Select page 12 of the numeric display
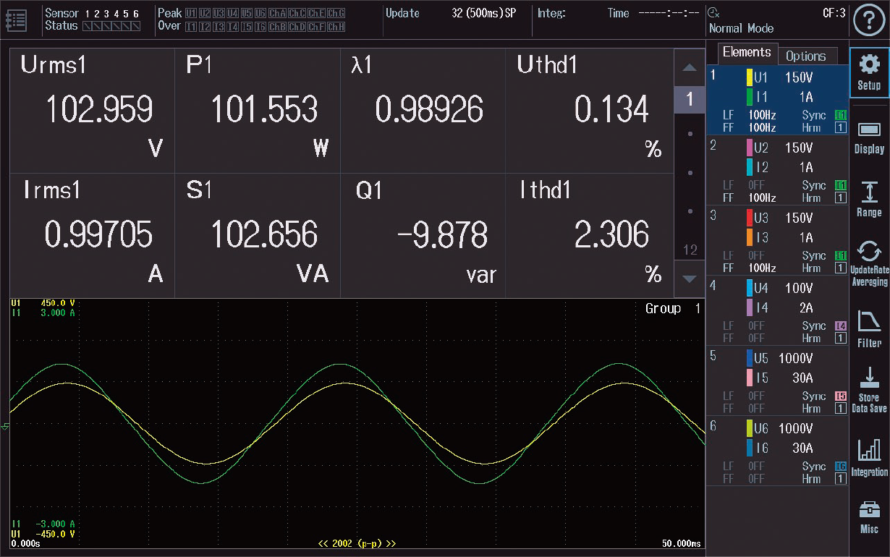 point(689,250)
